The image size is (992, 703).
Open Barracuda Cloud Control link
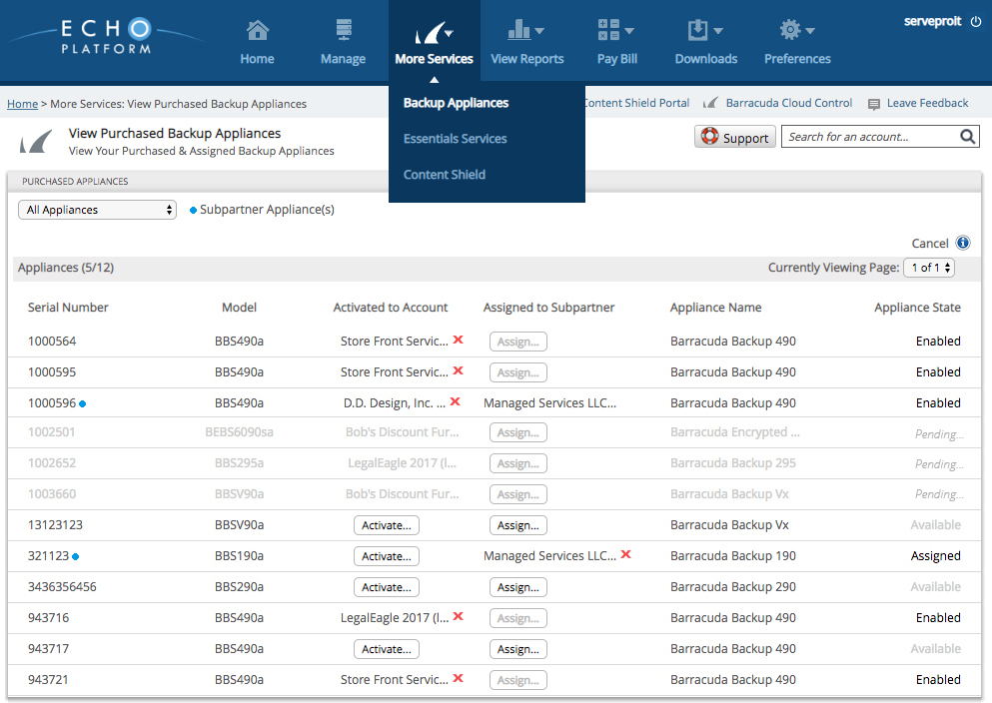(x=789, y=103)
